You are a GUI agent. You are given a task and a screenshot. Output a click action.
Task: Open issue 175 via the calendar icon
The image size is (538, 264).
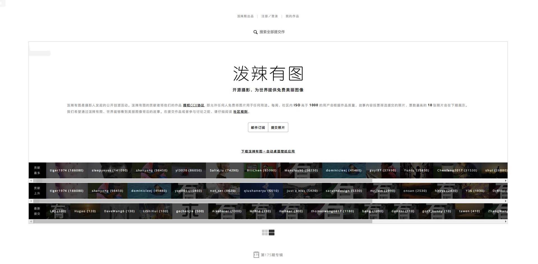point(257,255)
